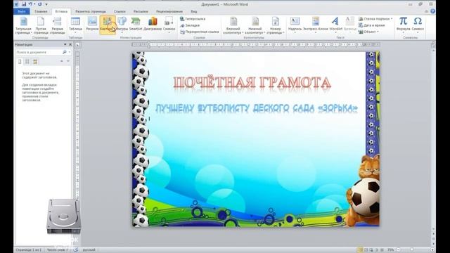Click the zoom in plus button
Screen dimensions: 450x253
coord(432,250)
